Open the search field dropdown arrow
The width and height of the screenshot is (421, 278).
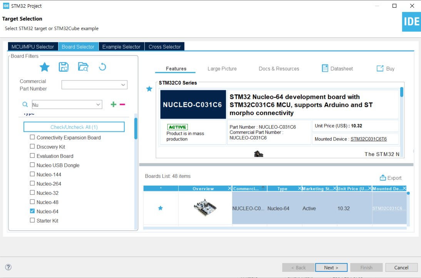coord(98,104)
